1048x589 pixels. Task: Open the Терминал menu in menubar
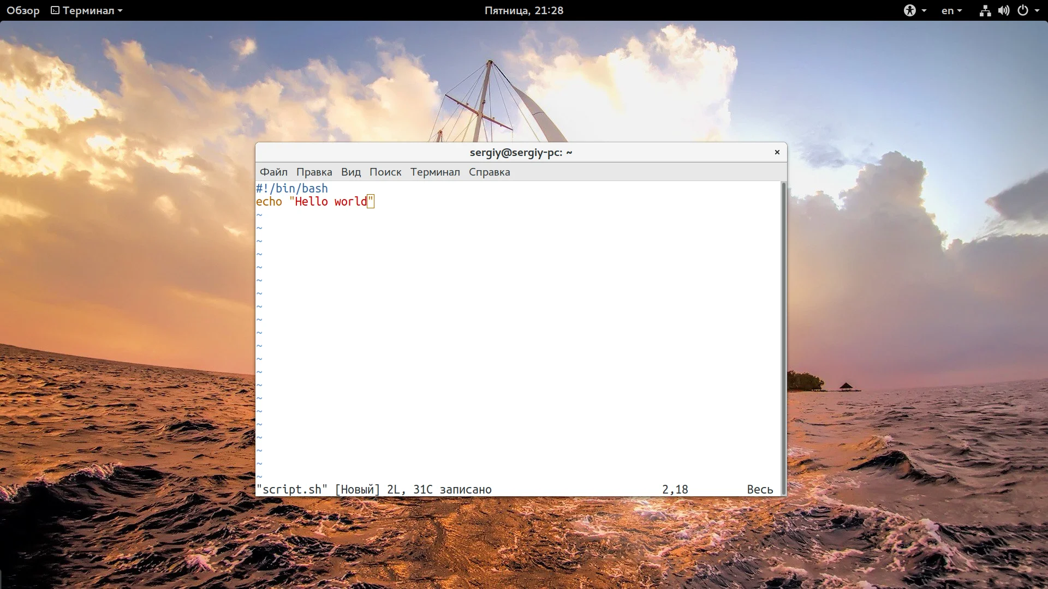pyautogui.click(x=435, y=172)
